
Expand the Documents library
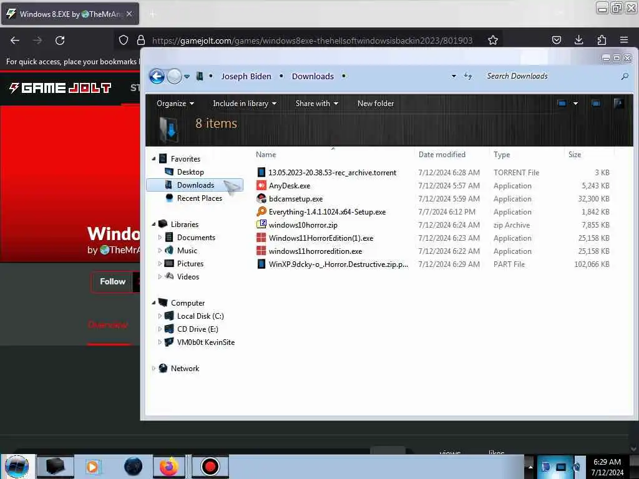coord(160,237)
